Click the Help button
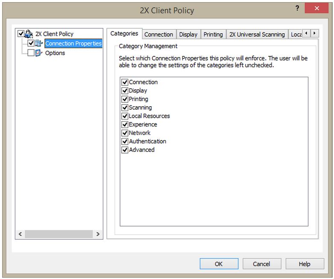Viewport: 334px width, 279px height. pyautogui.click(x=305, y=264)
